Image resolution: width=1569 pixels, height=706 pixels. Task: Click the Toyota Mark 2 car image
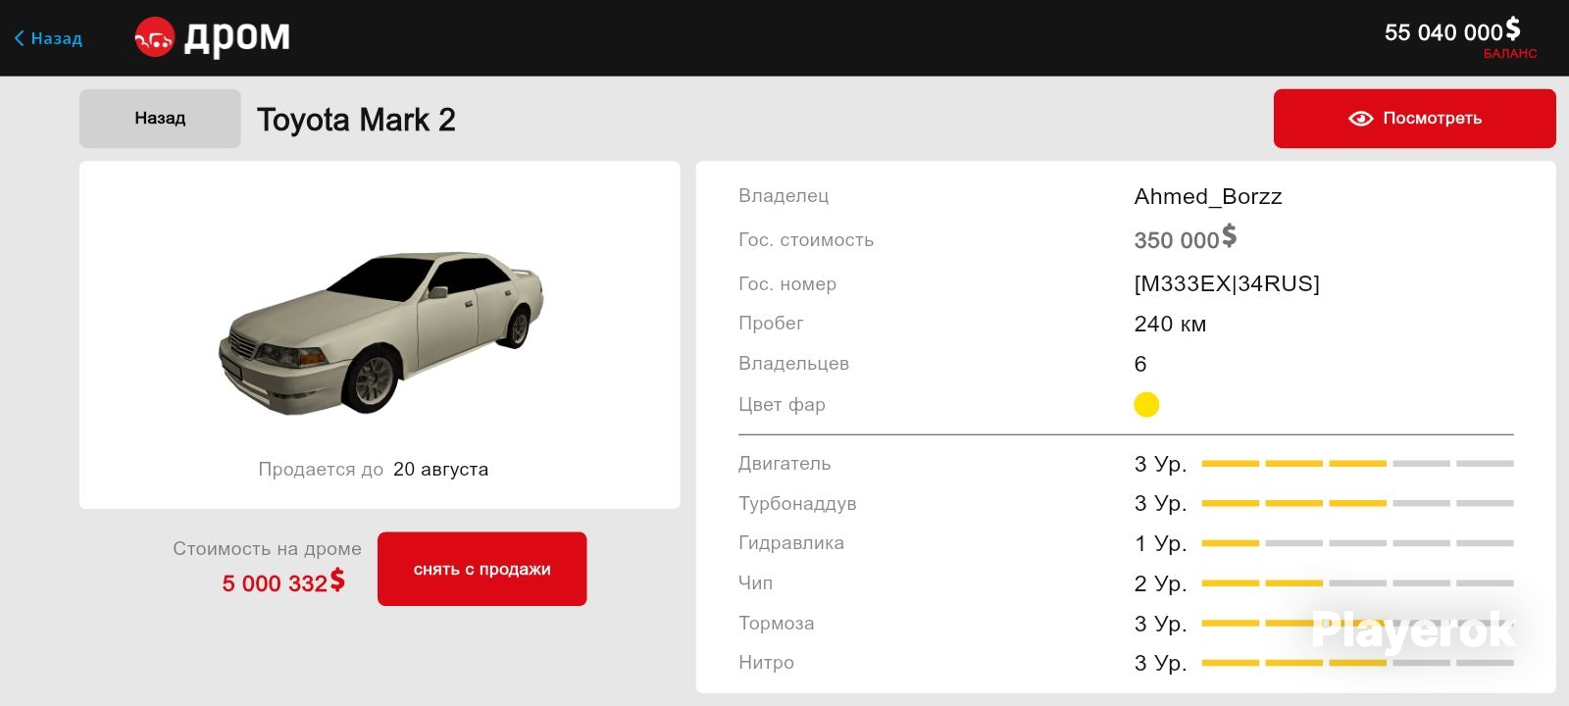tap(380, 331)
